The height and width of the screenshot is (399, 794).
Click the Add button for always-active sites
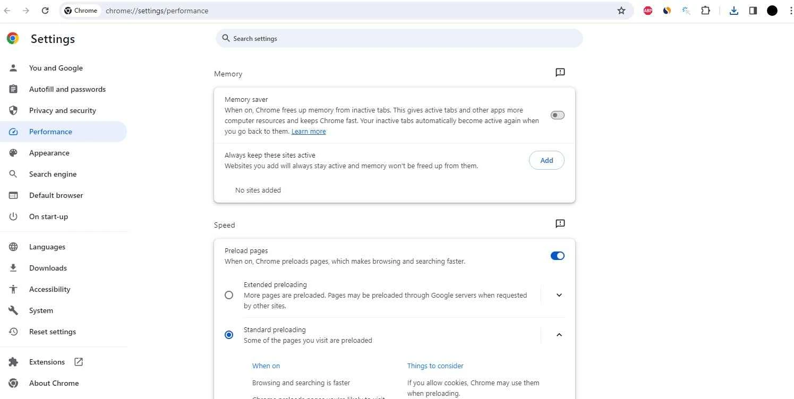547,160
